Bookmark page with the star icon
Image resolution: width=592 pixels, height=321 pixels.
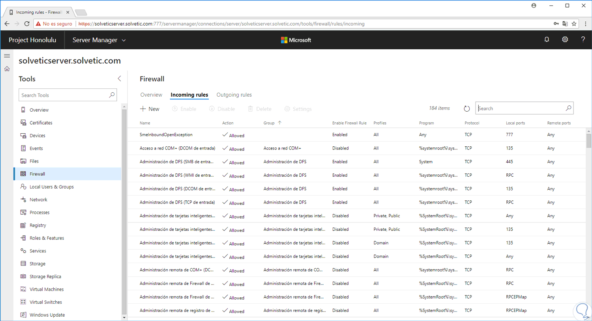point(574,24)
